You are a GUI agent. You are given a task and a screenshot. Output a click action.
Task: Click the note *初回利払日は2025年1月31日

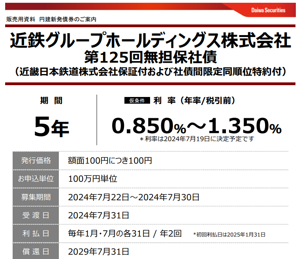[x=229, y=235]
